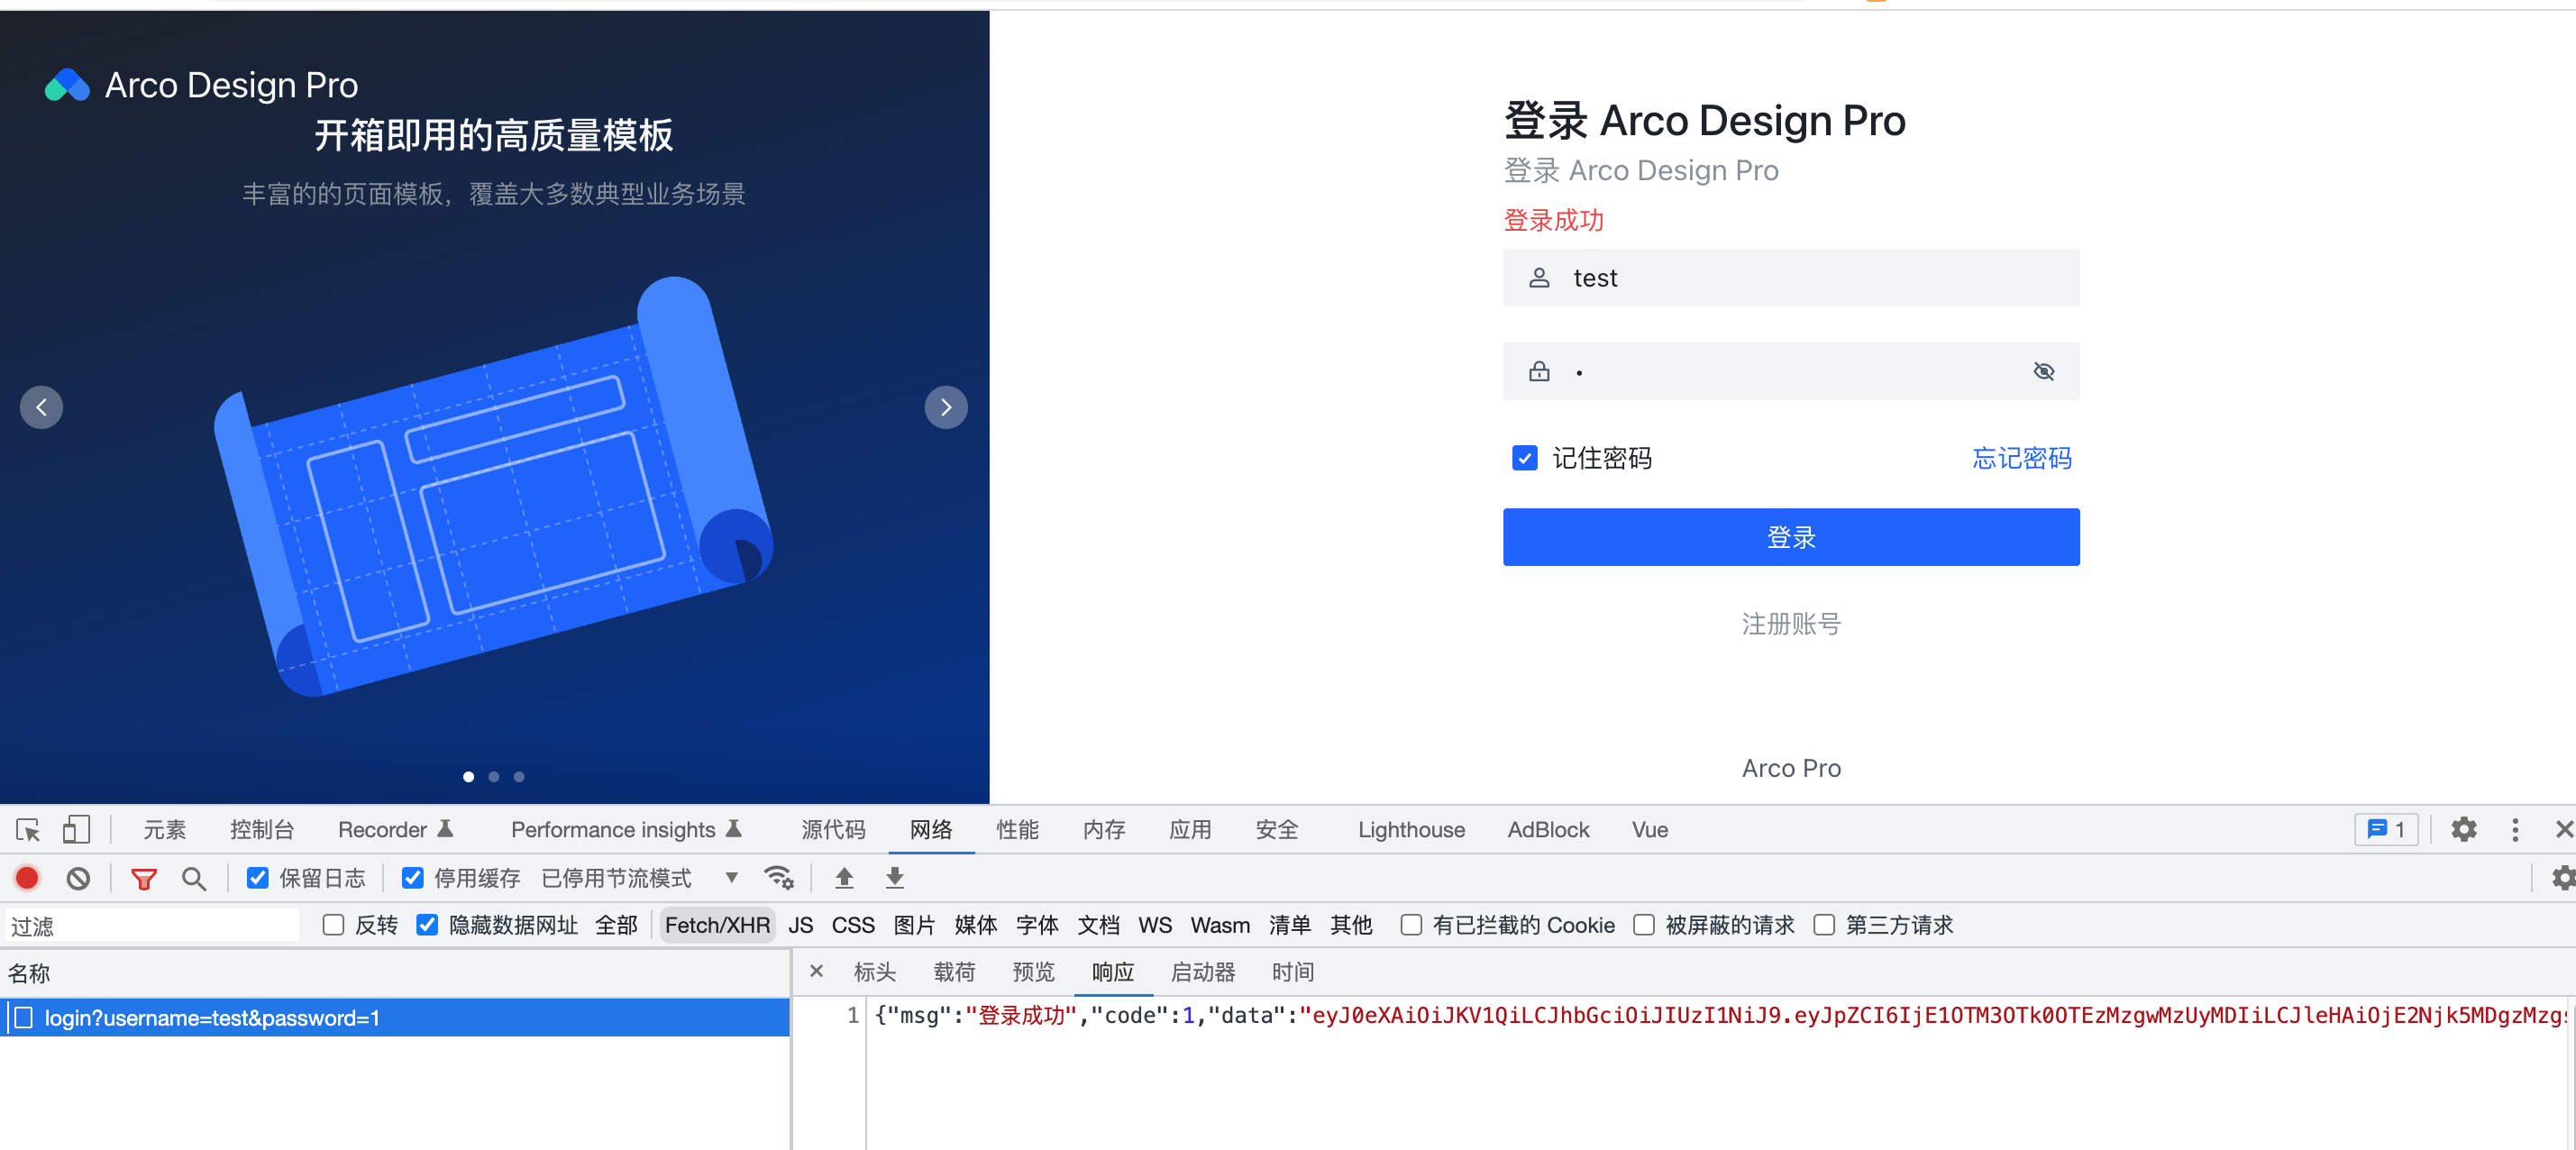
Task: Open network conditions wifi icon
Action: [778, 878]
